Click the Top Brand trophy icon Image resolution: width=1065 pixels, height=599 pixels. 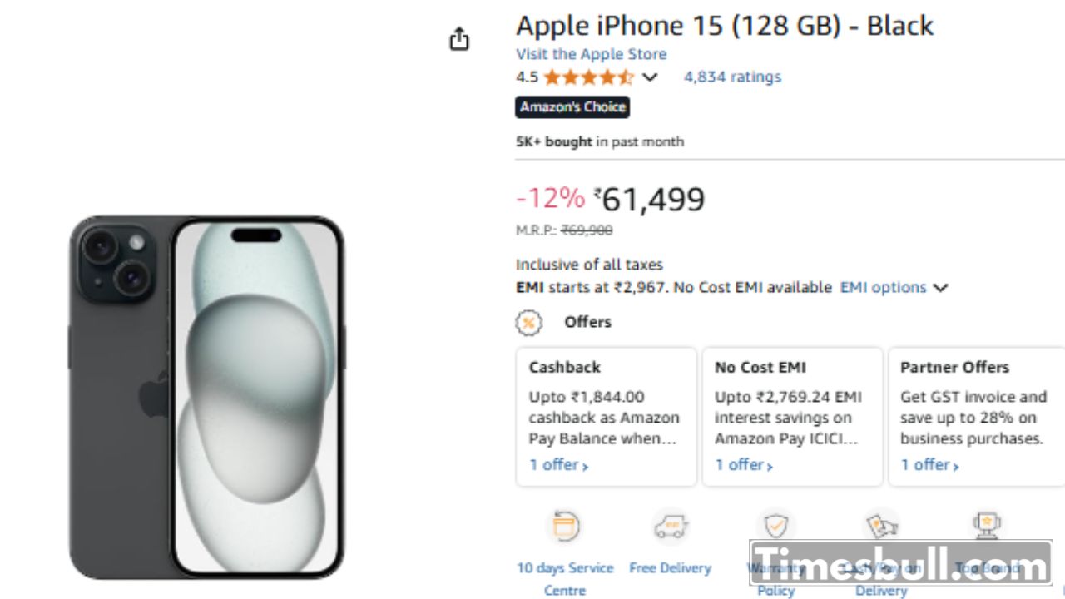pyautogui.click(x=987, y=524)
